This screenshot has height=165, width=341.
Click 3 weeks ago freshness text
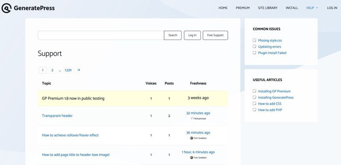click(198, 98)
